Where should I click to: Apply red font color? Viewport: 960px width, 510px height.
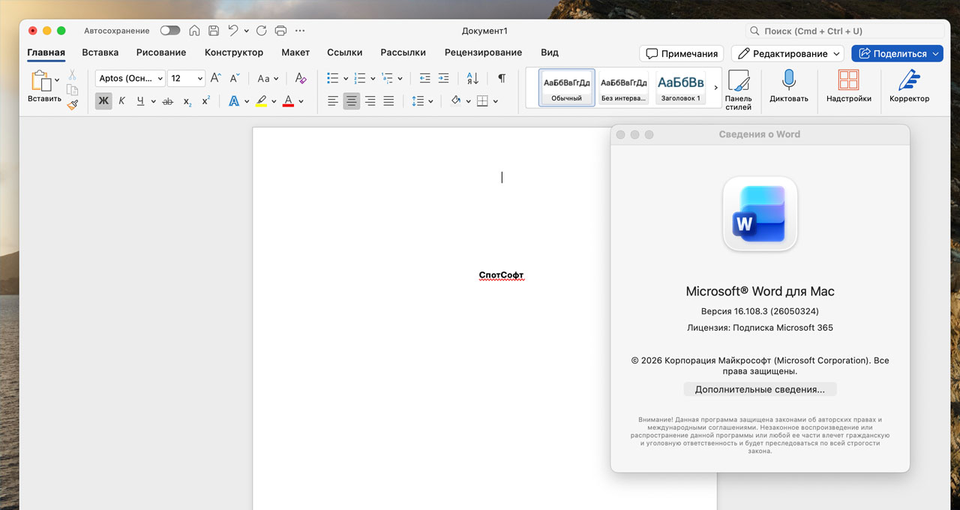(x=288, y=101)
